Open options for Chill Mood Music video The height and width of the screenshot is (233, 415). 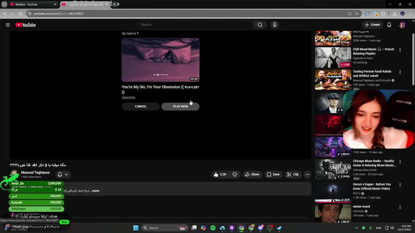(400, 50)
